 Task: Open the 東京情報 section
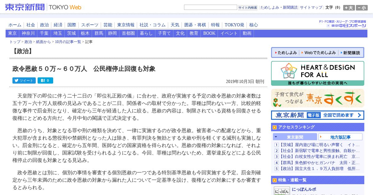[126, 25]
